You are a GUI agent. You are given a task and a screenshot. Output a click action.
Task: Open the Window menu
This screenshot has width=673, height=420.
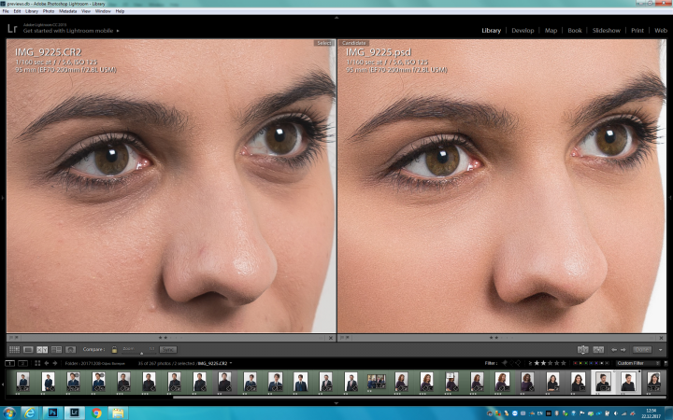(103, 11)
